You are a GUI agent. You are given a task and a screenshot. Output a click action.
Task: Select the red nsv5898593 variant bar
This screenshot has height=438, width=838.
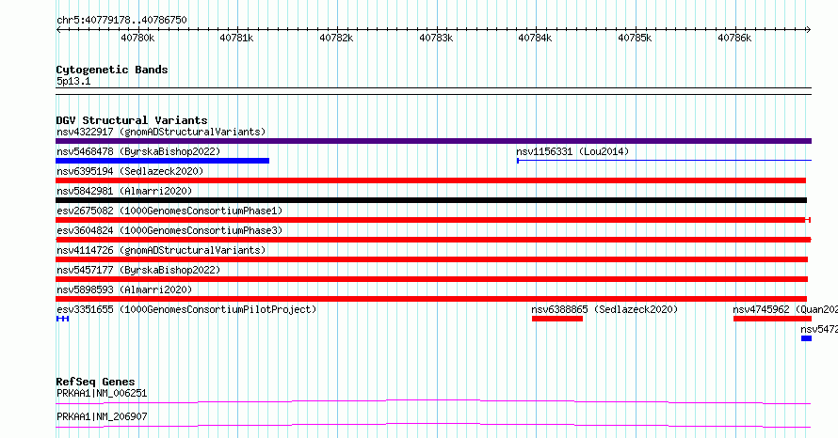tap(431, 299)
